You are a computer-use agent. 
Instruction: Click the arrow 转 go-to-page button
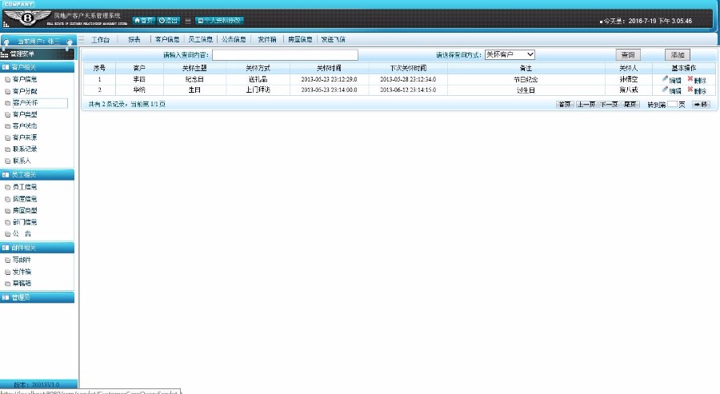tap(701, 105)
